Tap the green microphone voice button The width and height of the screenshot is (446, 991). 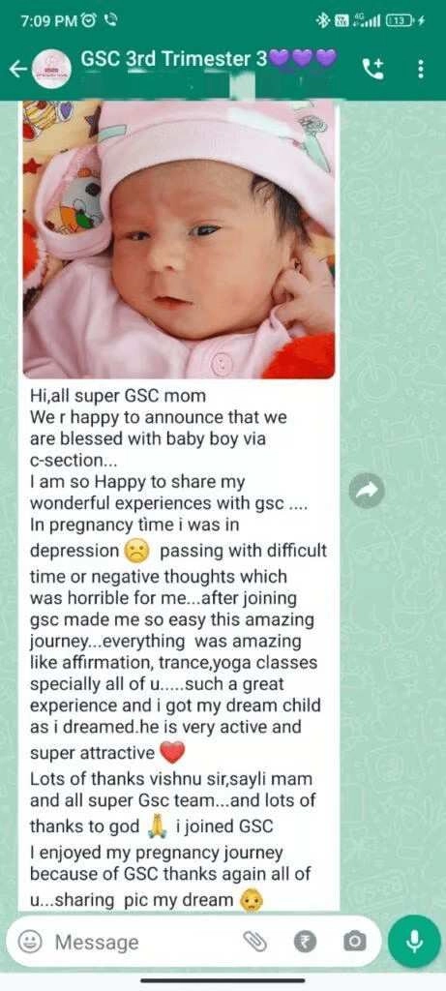(414, 943)
